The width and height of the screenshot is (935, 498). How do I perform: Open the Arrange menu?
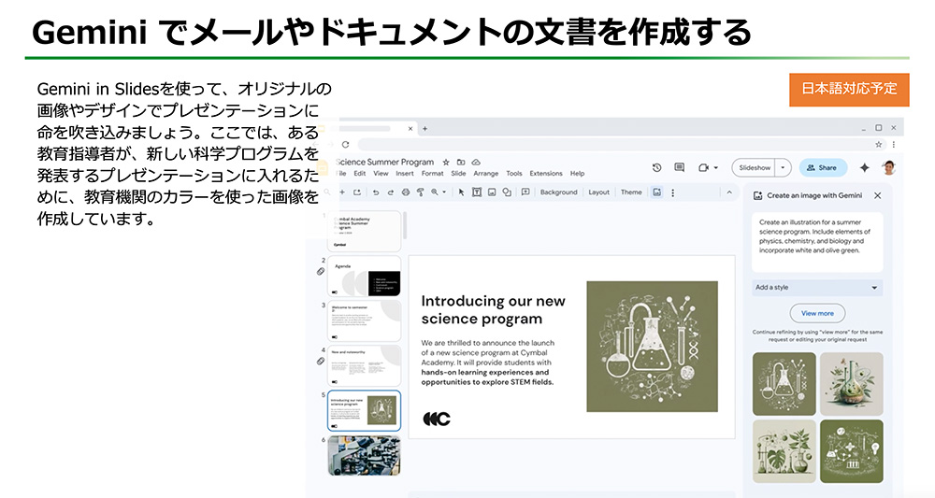tap(486, 174)
